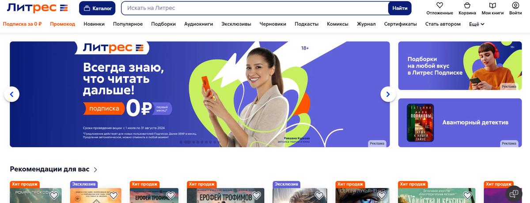Toggle favorite heart on Роман Прокофьев book
Image resolution: width=530 pixels, height=203 pixels.
coord(54,195)
